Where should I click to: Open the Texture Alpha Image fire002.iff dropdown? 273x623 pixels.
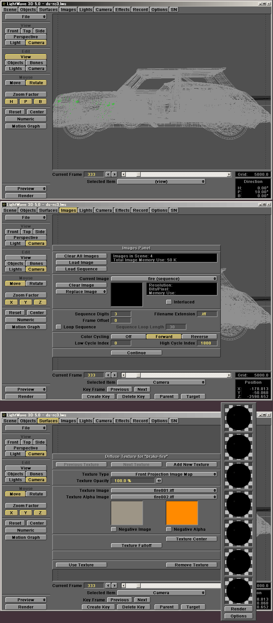tap(164, 497)
